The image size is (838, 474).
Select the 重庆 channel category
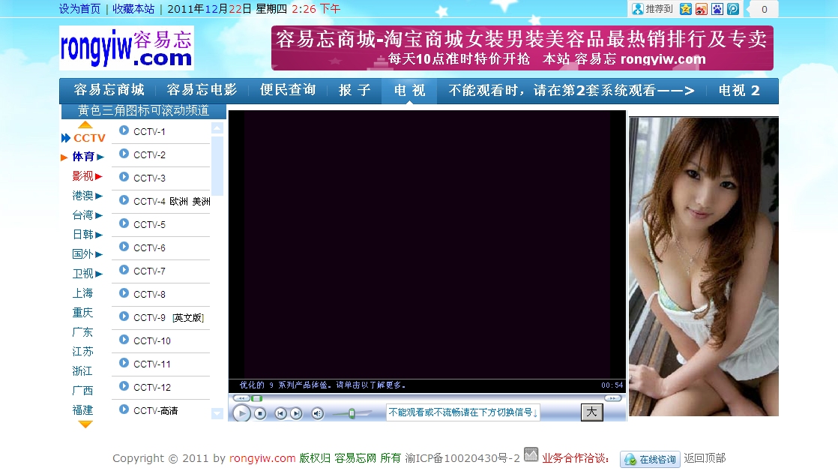coord(83,313)
